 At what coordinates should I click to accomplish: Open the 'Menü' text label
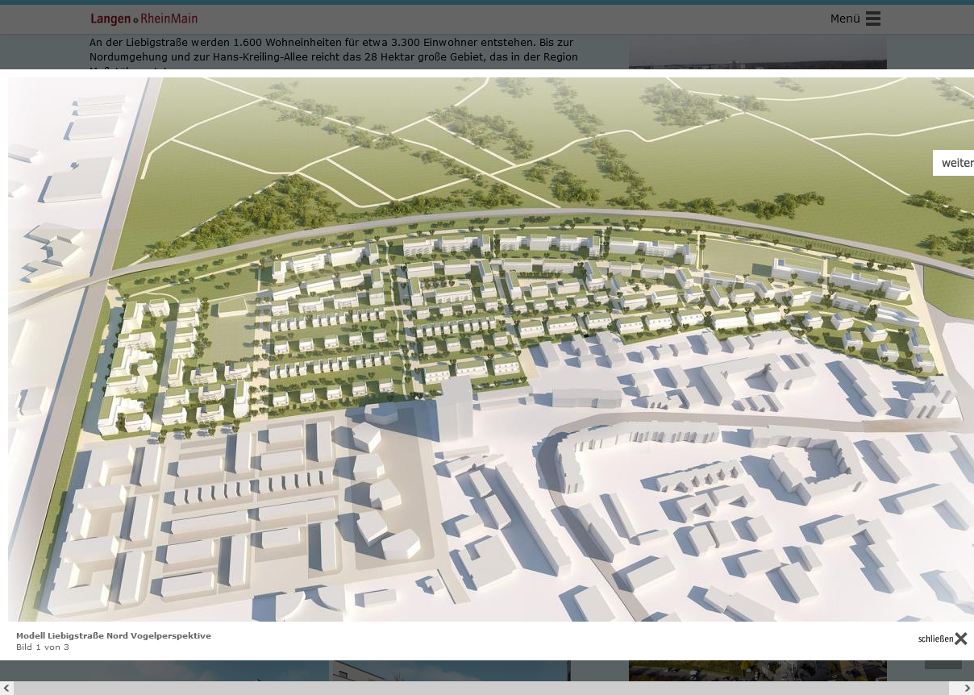(845, 19)
